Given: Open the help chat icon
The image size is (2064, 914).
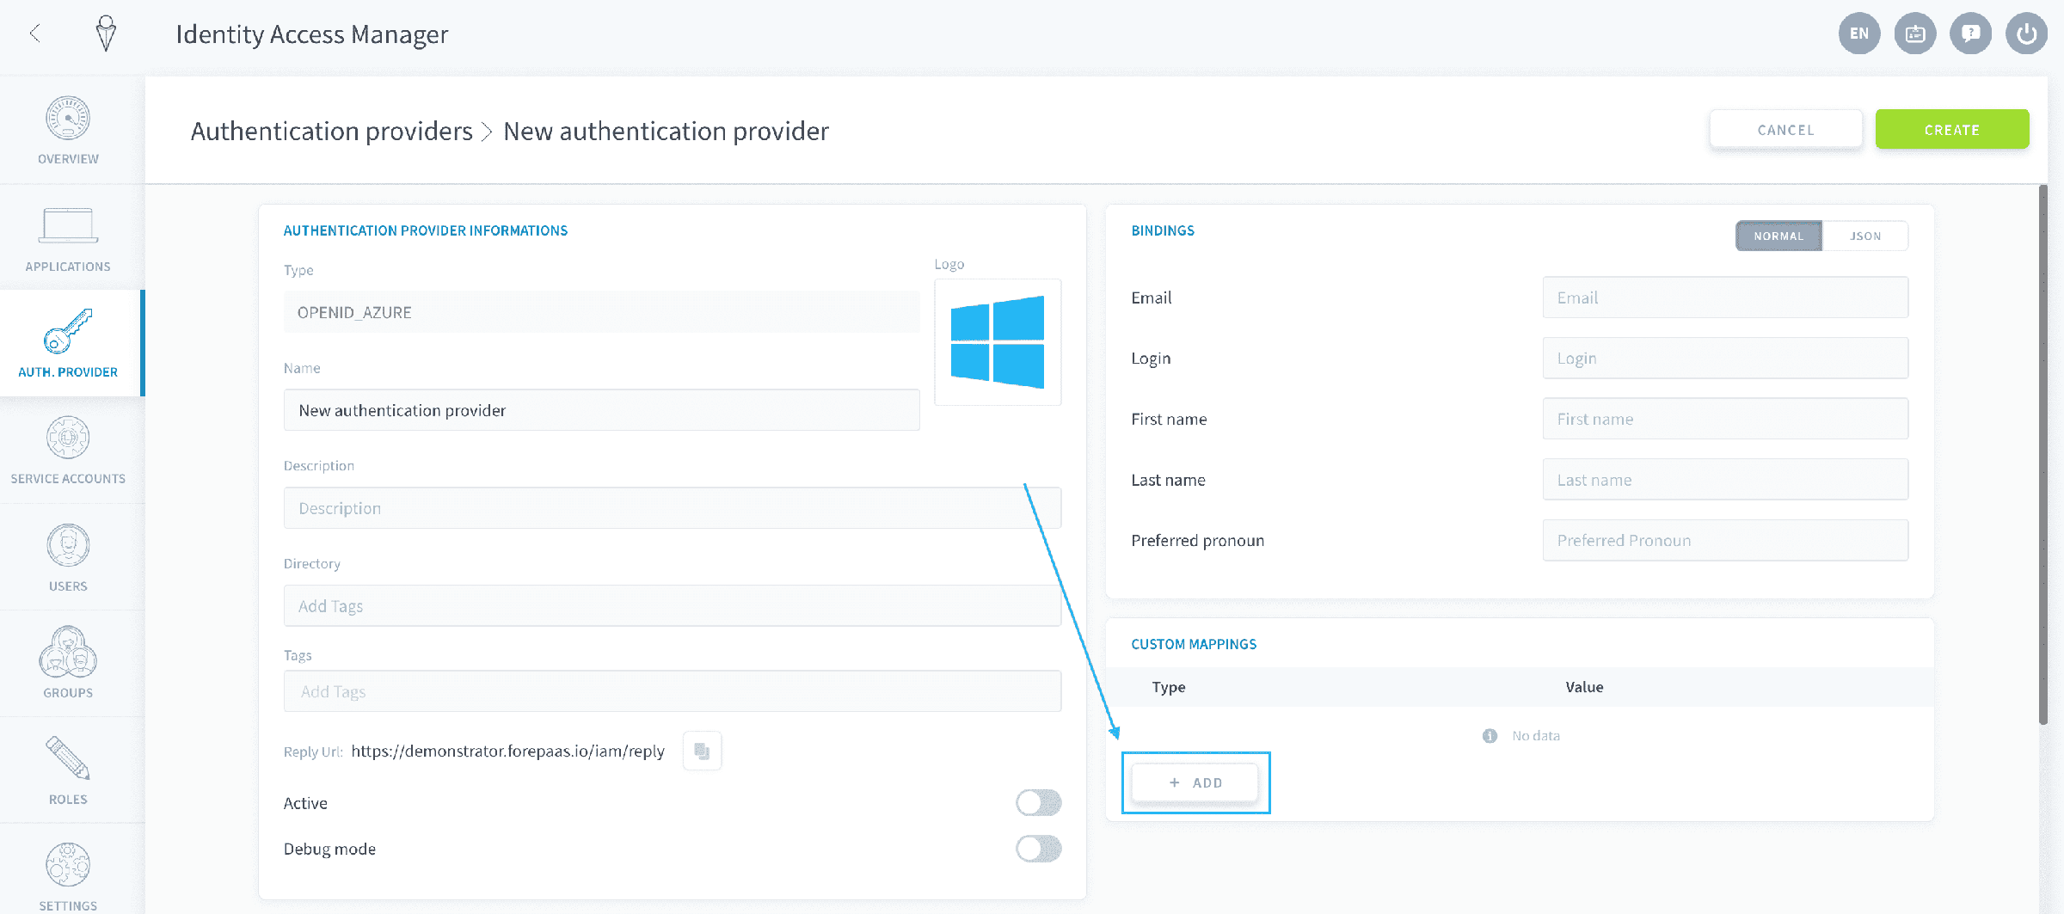Looking at the screenshot, I should tap(1970, 34).
